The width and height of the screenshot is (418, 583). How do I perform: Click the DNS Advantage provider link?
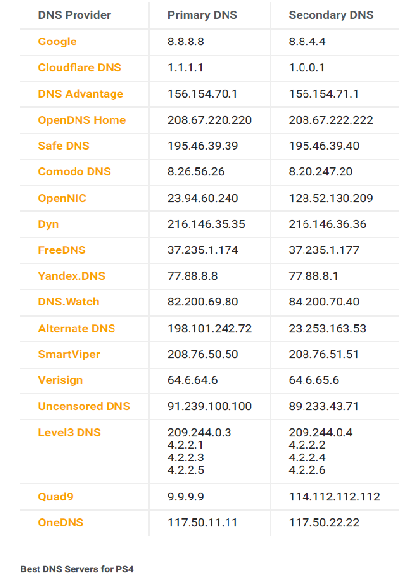80,94
